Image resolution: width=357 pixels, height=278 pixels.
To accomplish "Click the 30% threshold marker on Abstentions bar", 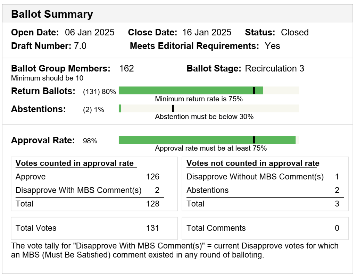I will [173, 108].
